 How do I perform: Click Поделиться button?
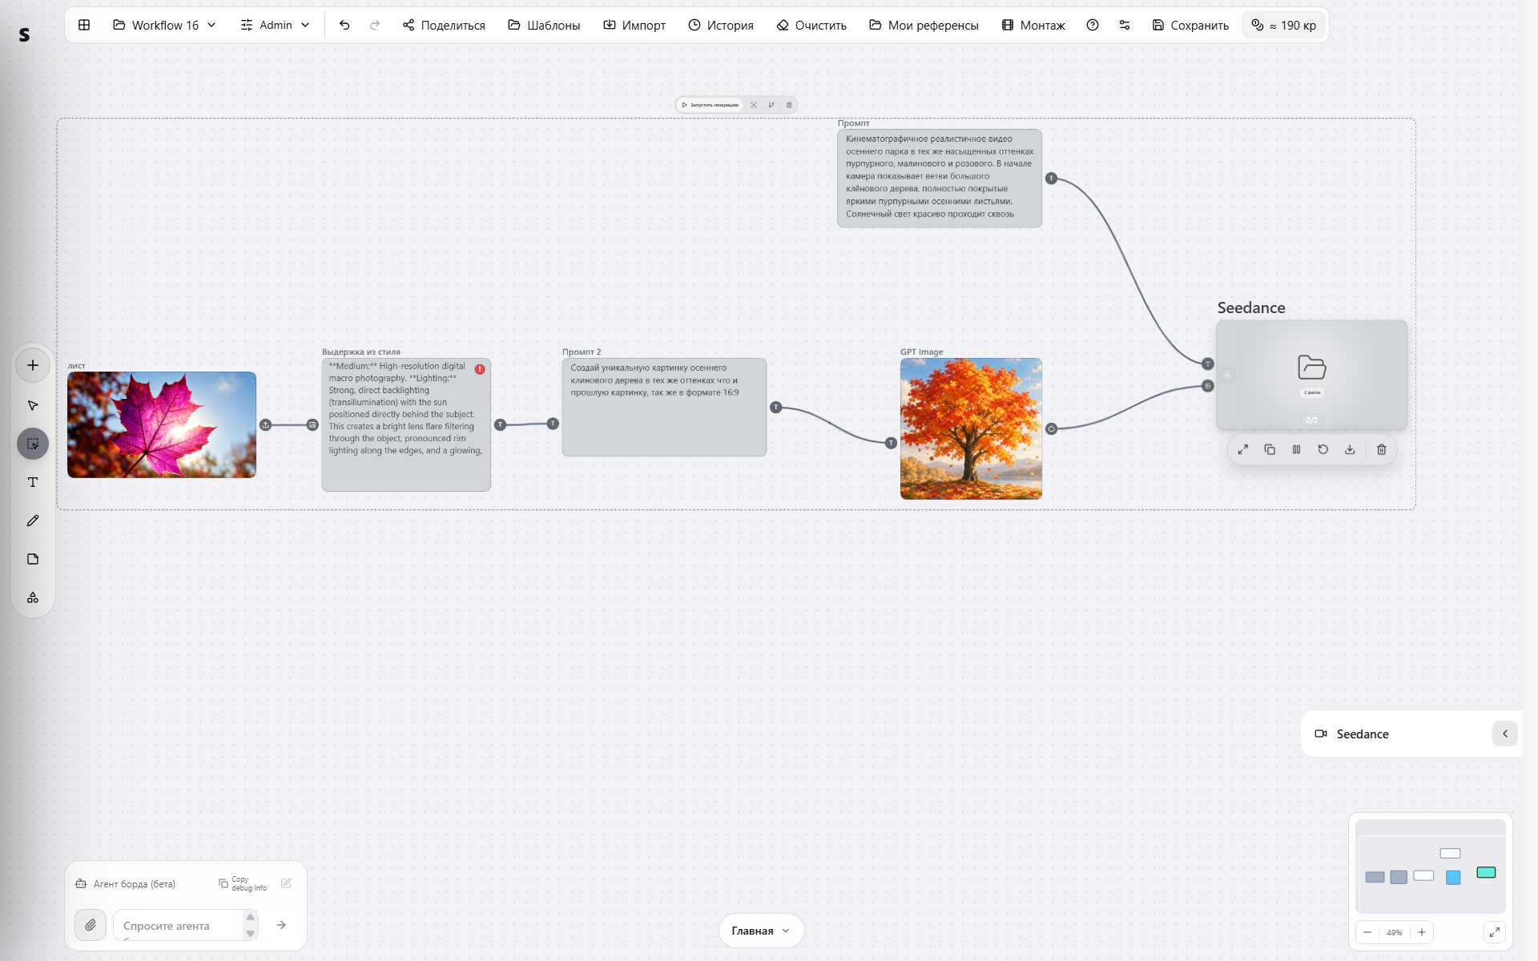pos(444,25)
